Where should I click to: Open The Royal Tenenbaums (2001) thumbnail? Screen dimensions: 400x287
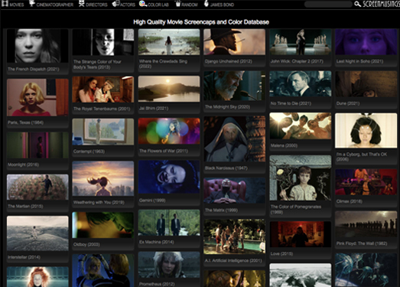(x=103, y=90)
